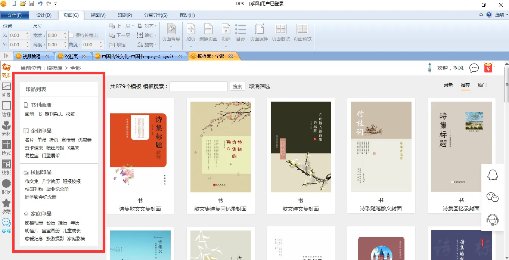Screen dimensions: 509x260
Task: Click the 搜索 search button
Action: 238,86
